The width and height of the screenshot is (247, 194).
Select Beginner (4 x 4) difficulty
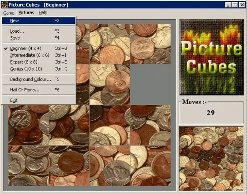pos(39,48)
